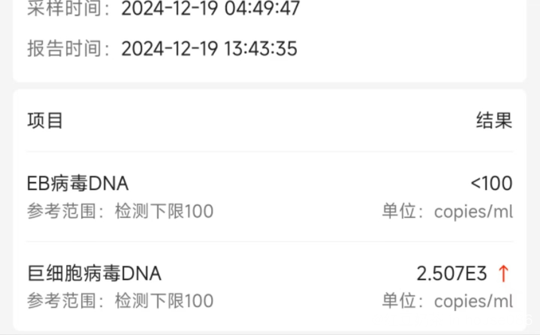Click the 单位 label beneath the <100 result
The height and width of the screenshot is (335, 540).
pos(399,211)
